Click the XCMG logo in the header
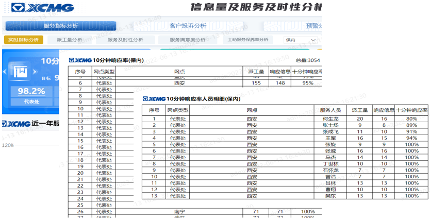This screenshot has width=430, height=218. [x=42, y=7]
